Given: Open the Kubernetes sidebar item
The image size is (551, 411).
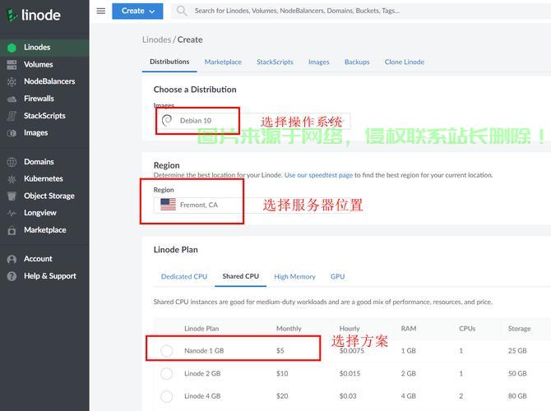Looking at the screenshot, I should (x=44, y=179).
